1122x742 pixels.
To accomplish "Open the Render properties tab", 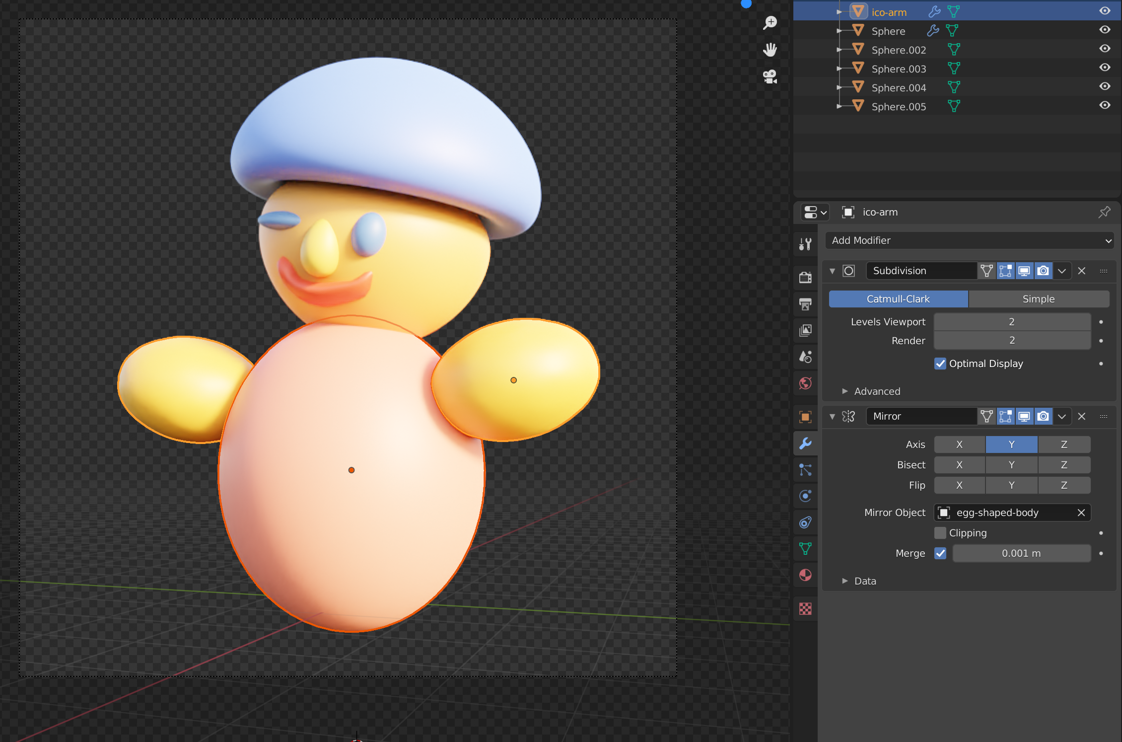I will pos(805,277).
